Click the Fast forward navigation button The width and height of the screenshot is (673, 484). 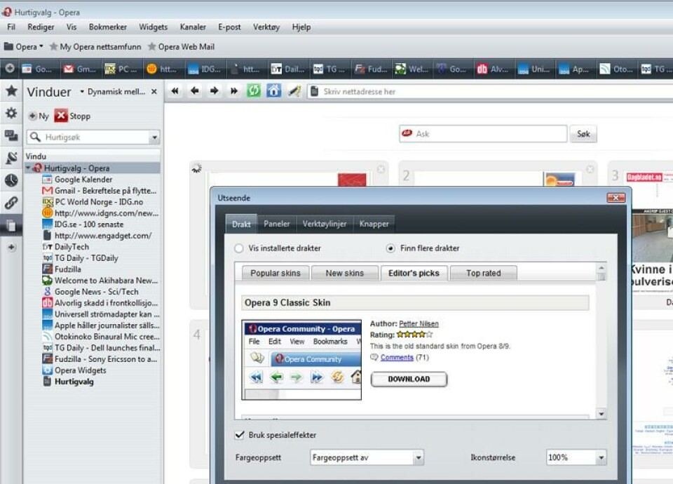pos(234,91)
